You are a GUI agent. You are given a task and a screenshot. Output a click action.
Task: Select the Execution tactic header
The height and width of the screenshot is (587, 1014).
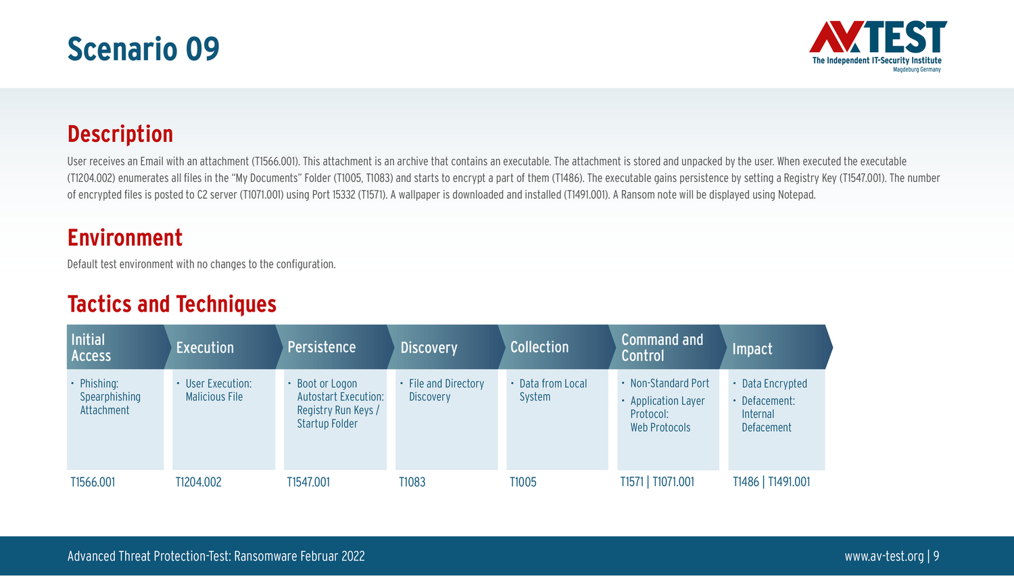[x=224, y=347]
